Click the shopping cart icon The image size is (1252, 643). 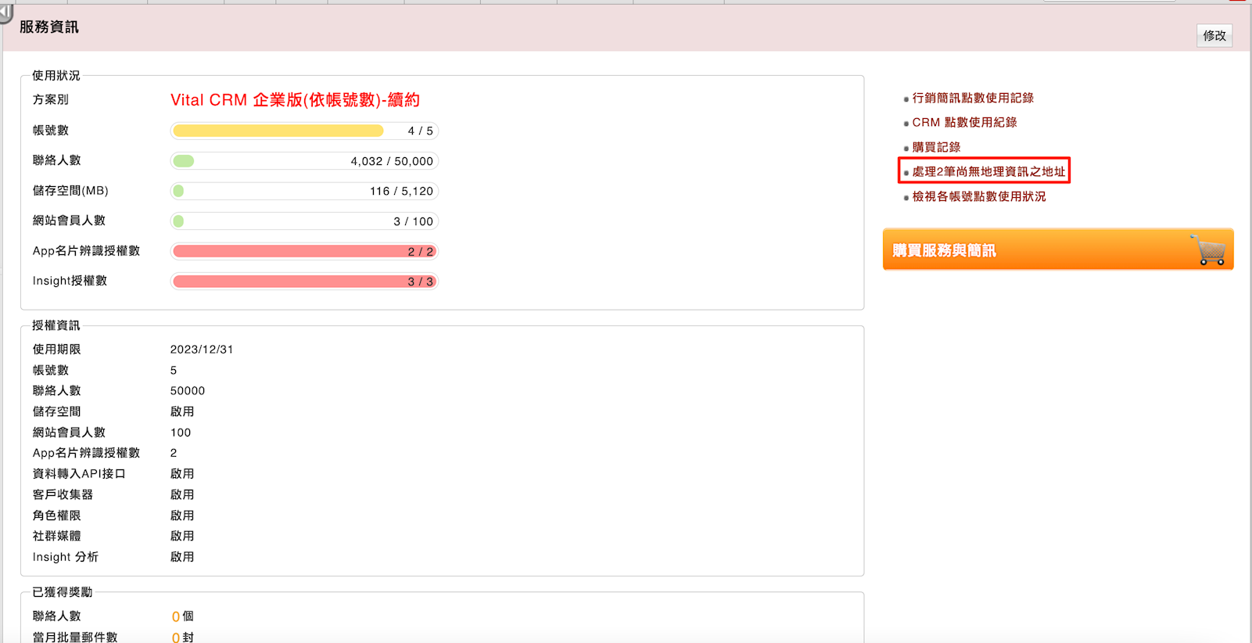pos(1209,250)
